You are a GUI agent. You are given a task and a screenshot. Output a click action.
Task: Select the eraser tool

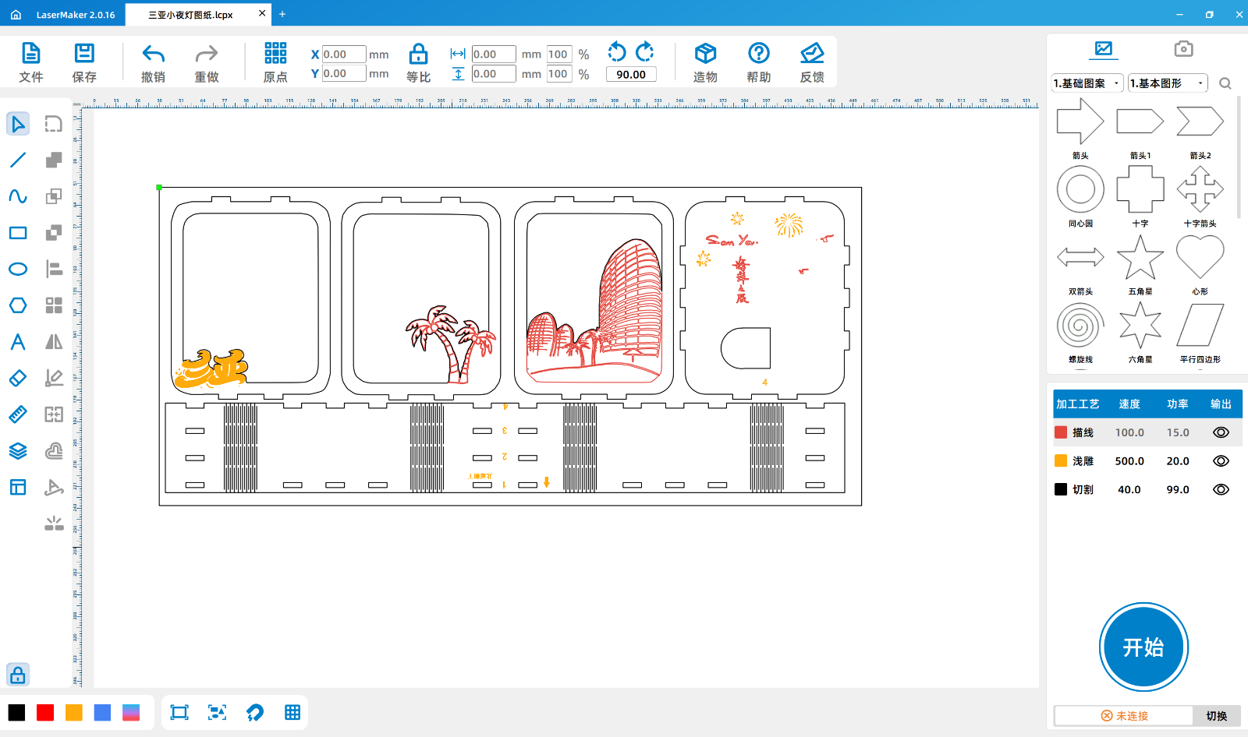18,378
